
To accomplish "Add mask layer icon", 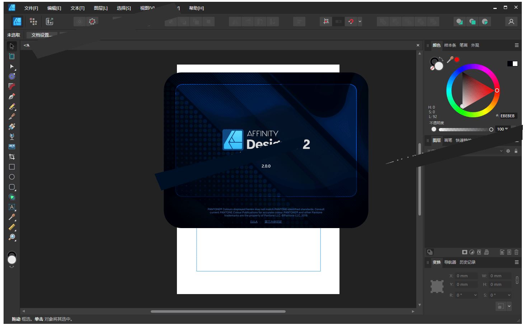I will pyautogui.click(x=465, y=252).
